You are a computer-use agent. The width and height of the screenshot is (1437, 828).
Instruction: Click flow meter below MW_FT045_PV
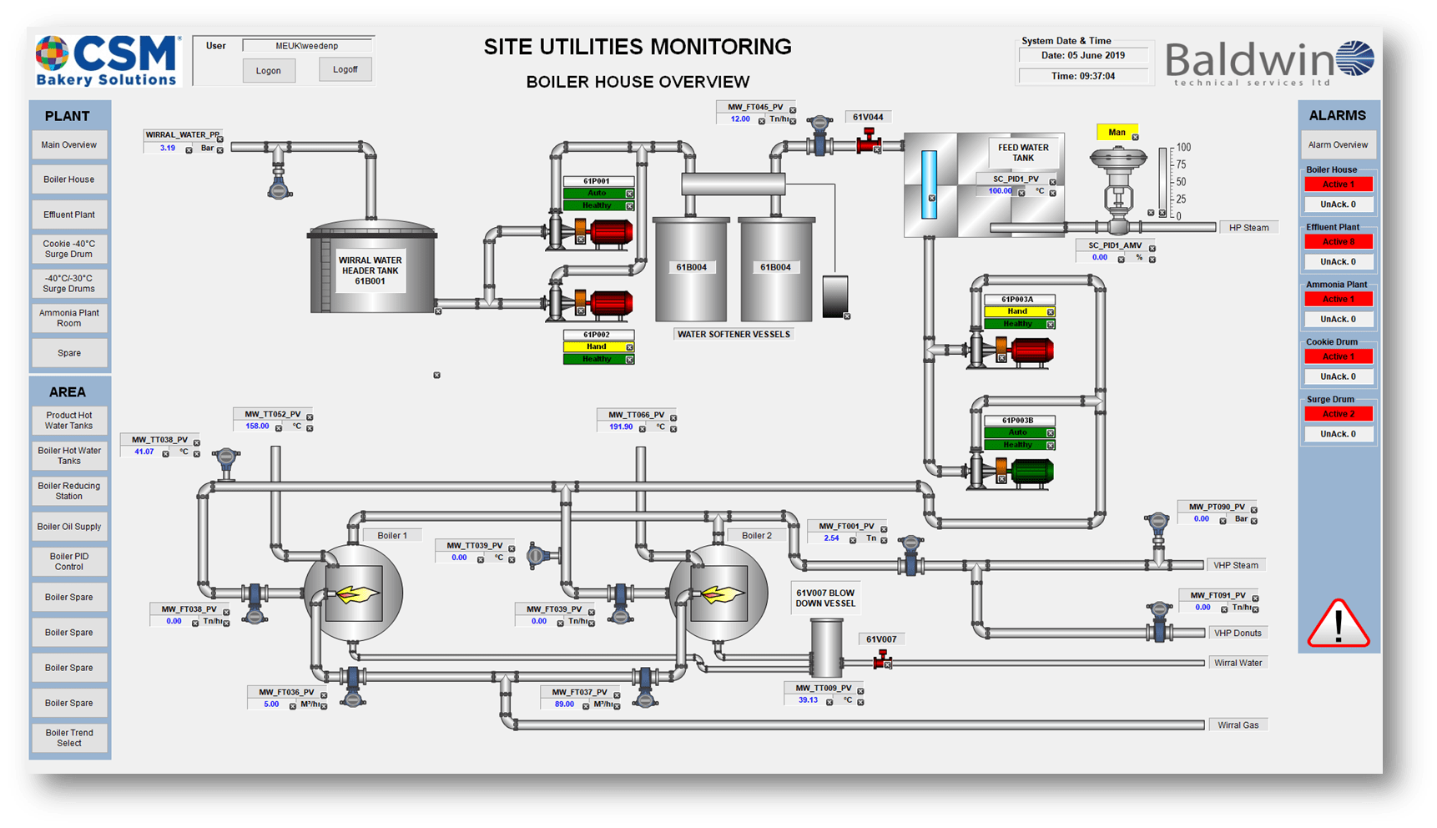[x=820, y=136]
